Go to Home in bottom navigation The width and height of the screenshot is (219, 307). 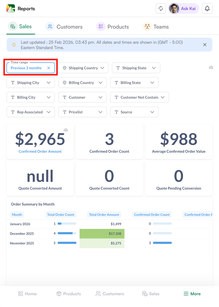coord(27,294)
